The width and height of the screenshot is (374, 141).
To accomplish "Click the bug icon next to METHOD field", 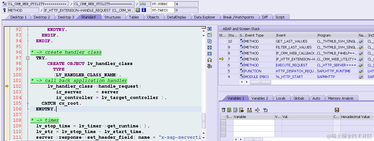I will pos(4,10).
